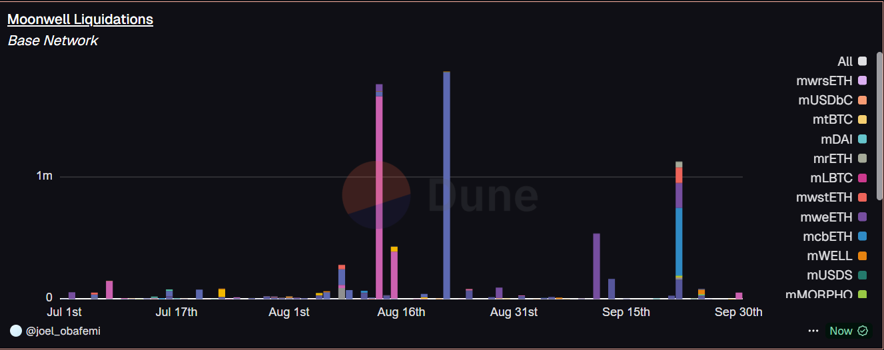
Task: Click the 1m y-axis label
Action: click(x=44, y=176)
